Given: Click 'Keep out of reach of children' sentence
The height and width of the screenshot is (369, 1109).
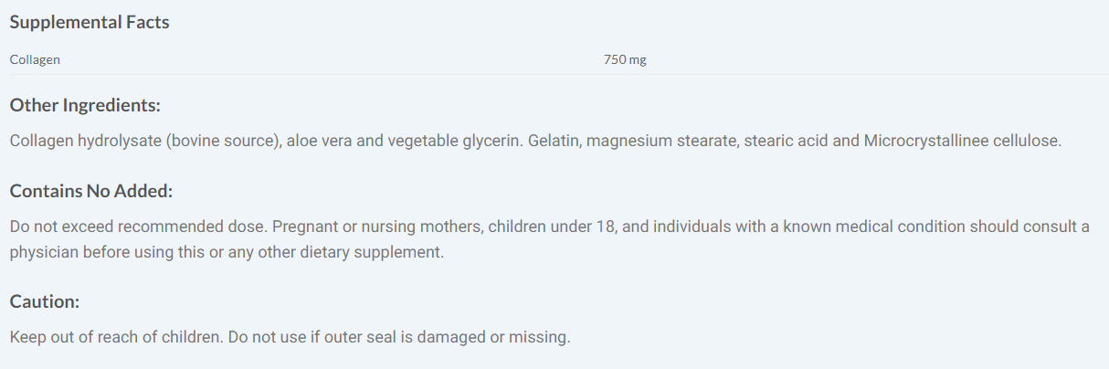Looking at the screenshot, I should point(114,337).
